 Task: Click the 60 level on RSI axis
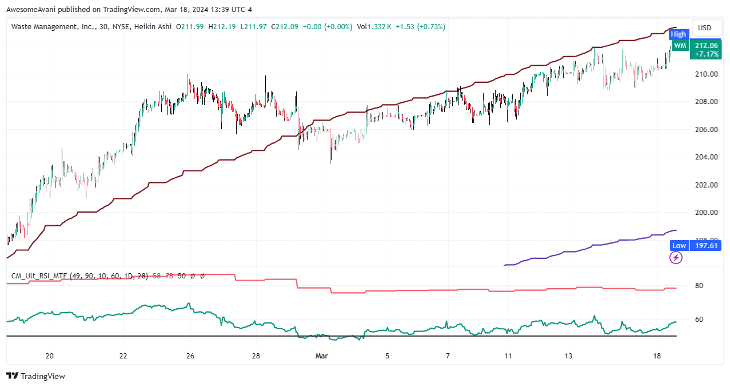pyautogui.click(x=699, y=319)
